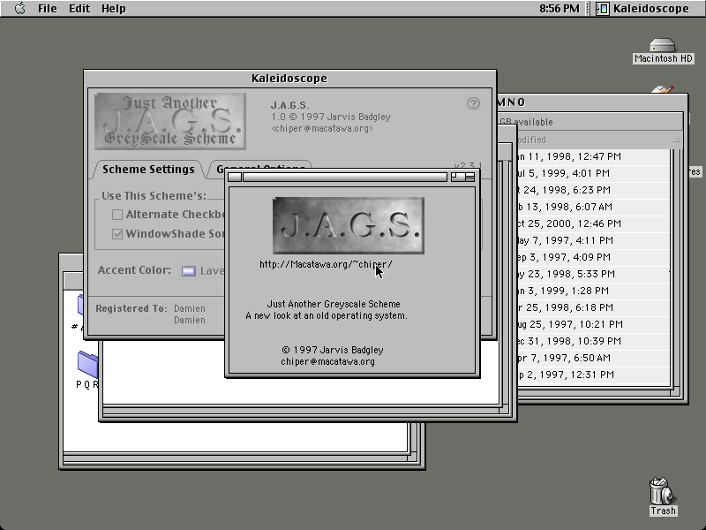Close the J.A.G.S. about window

point(235,178)
